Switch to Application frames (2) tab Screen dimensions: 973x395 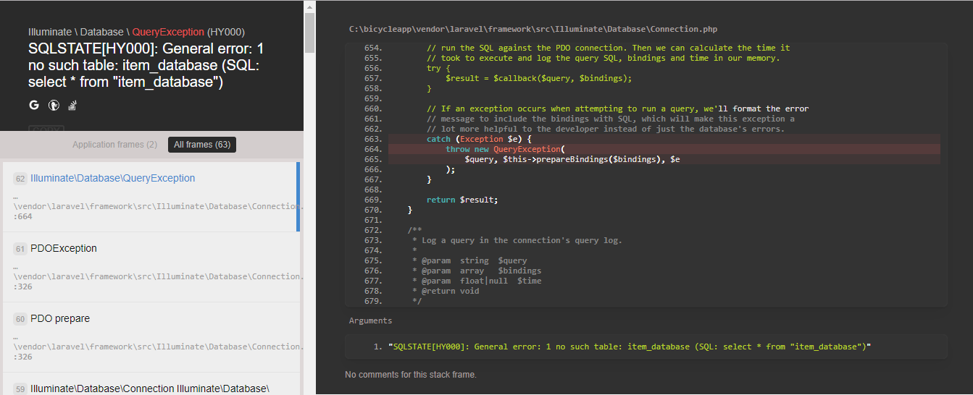pyautogui.click(x=114, y=145)
